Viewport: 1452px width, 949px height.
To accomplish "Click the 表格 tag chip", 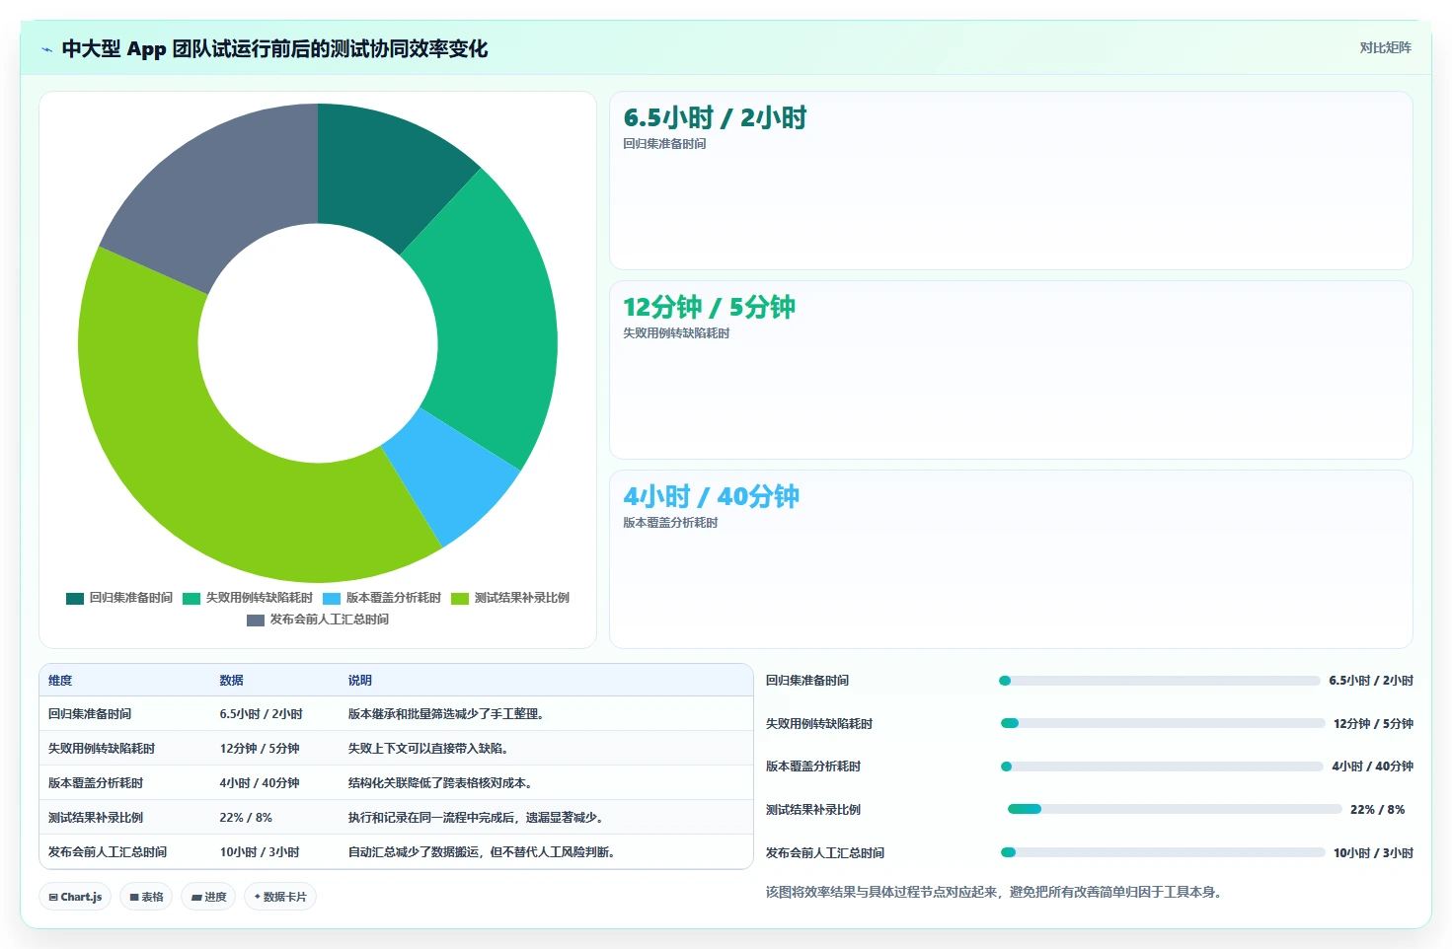I will tap(146, 897).
